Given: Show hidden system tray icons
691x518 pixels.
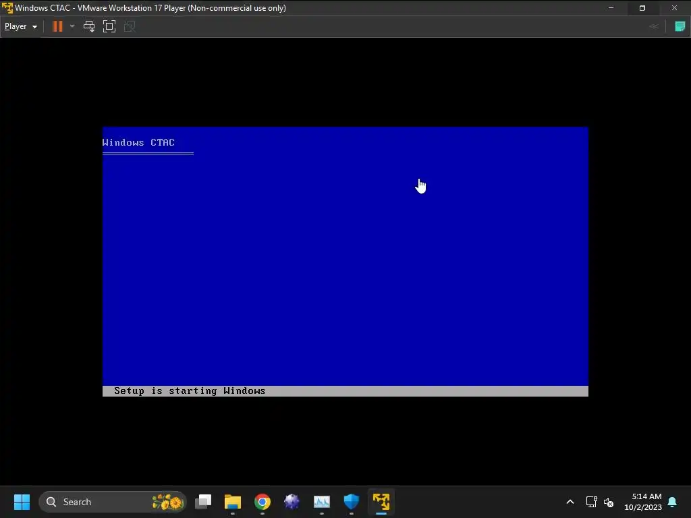Looking at the screenshot, I should pyautogui.click(x=570, y=502).
